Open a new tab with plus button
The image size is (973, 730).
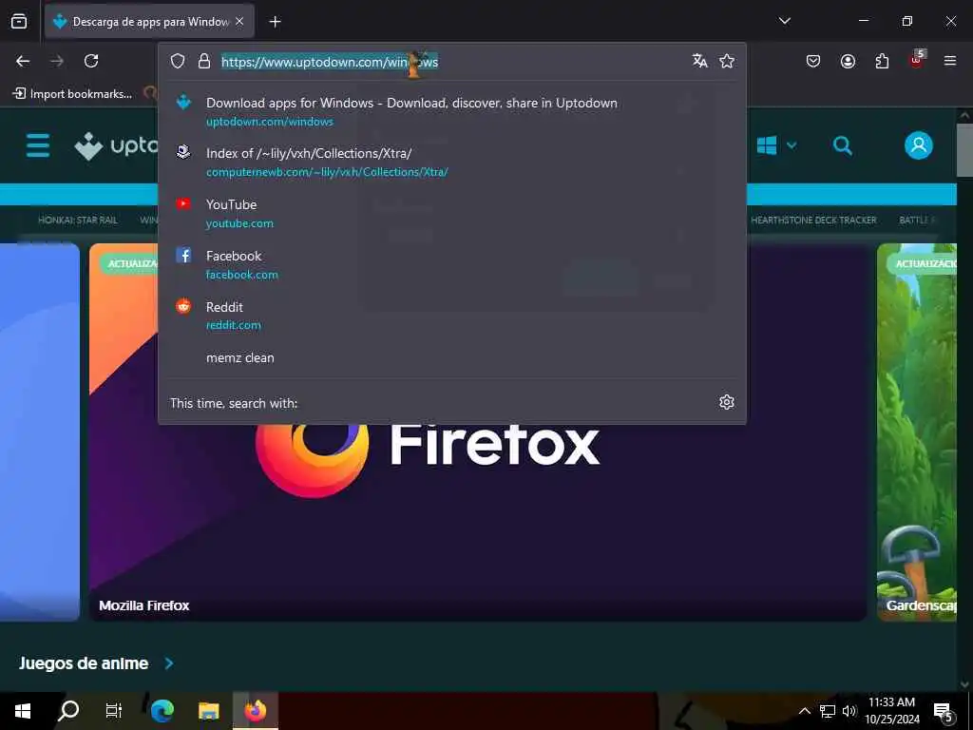275,22
